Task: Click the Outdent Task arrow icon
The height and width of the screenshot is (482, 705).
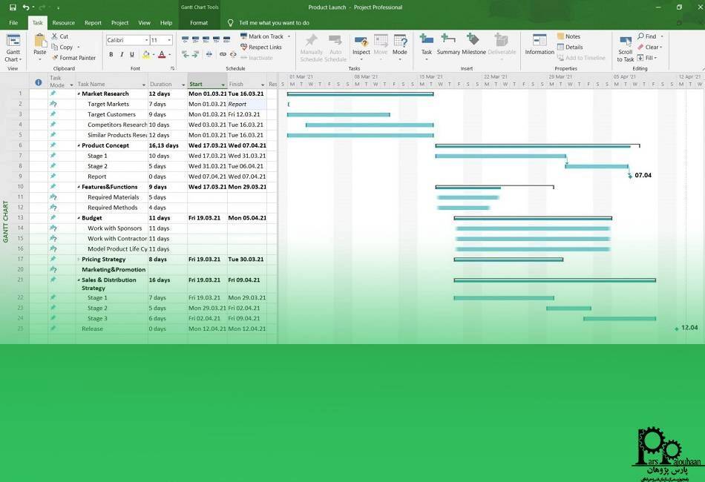Action: [186, 54]
